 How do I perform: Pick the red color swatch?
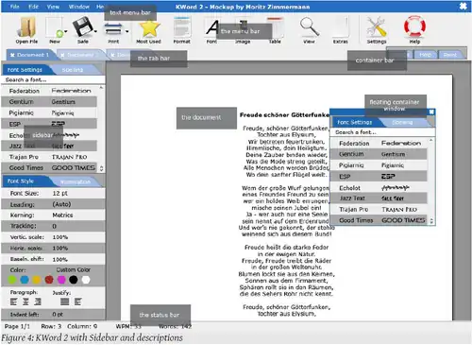[49, 280]
